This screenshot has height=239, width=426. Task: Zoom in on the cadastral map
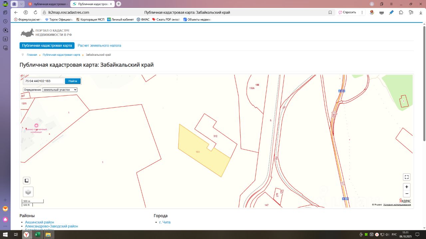pyautogui.click(x=406, y=187)
